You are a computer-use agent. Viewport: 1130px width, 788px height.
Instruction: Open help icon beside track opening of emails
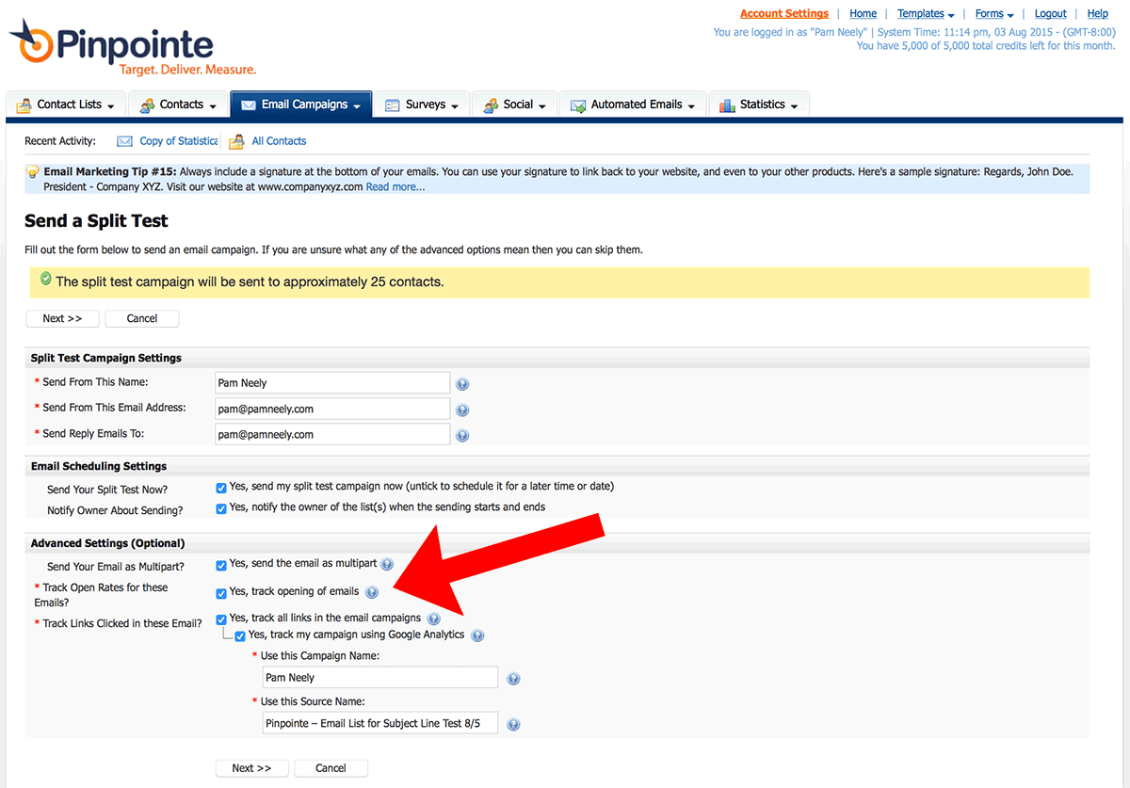[x=371, y=592]
